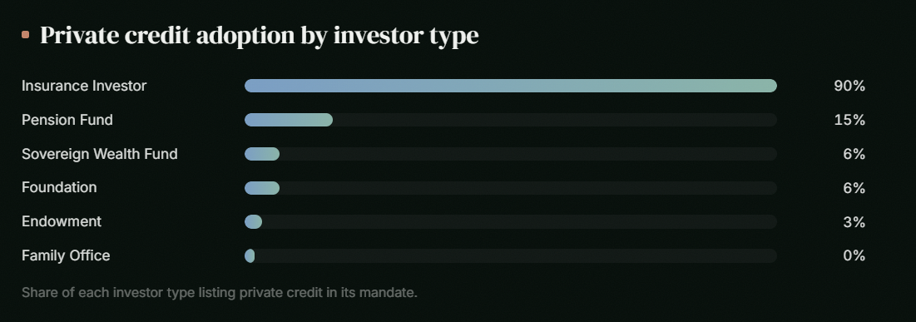Click the Endowment bar fill

(253, 222)
